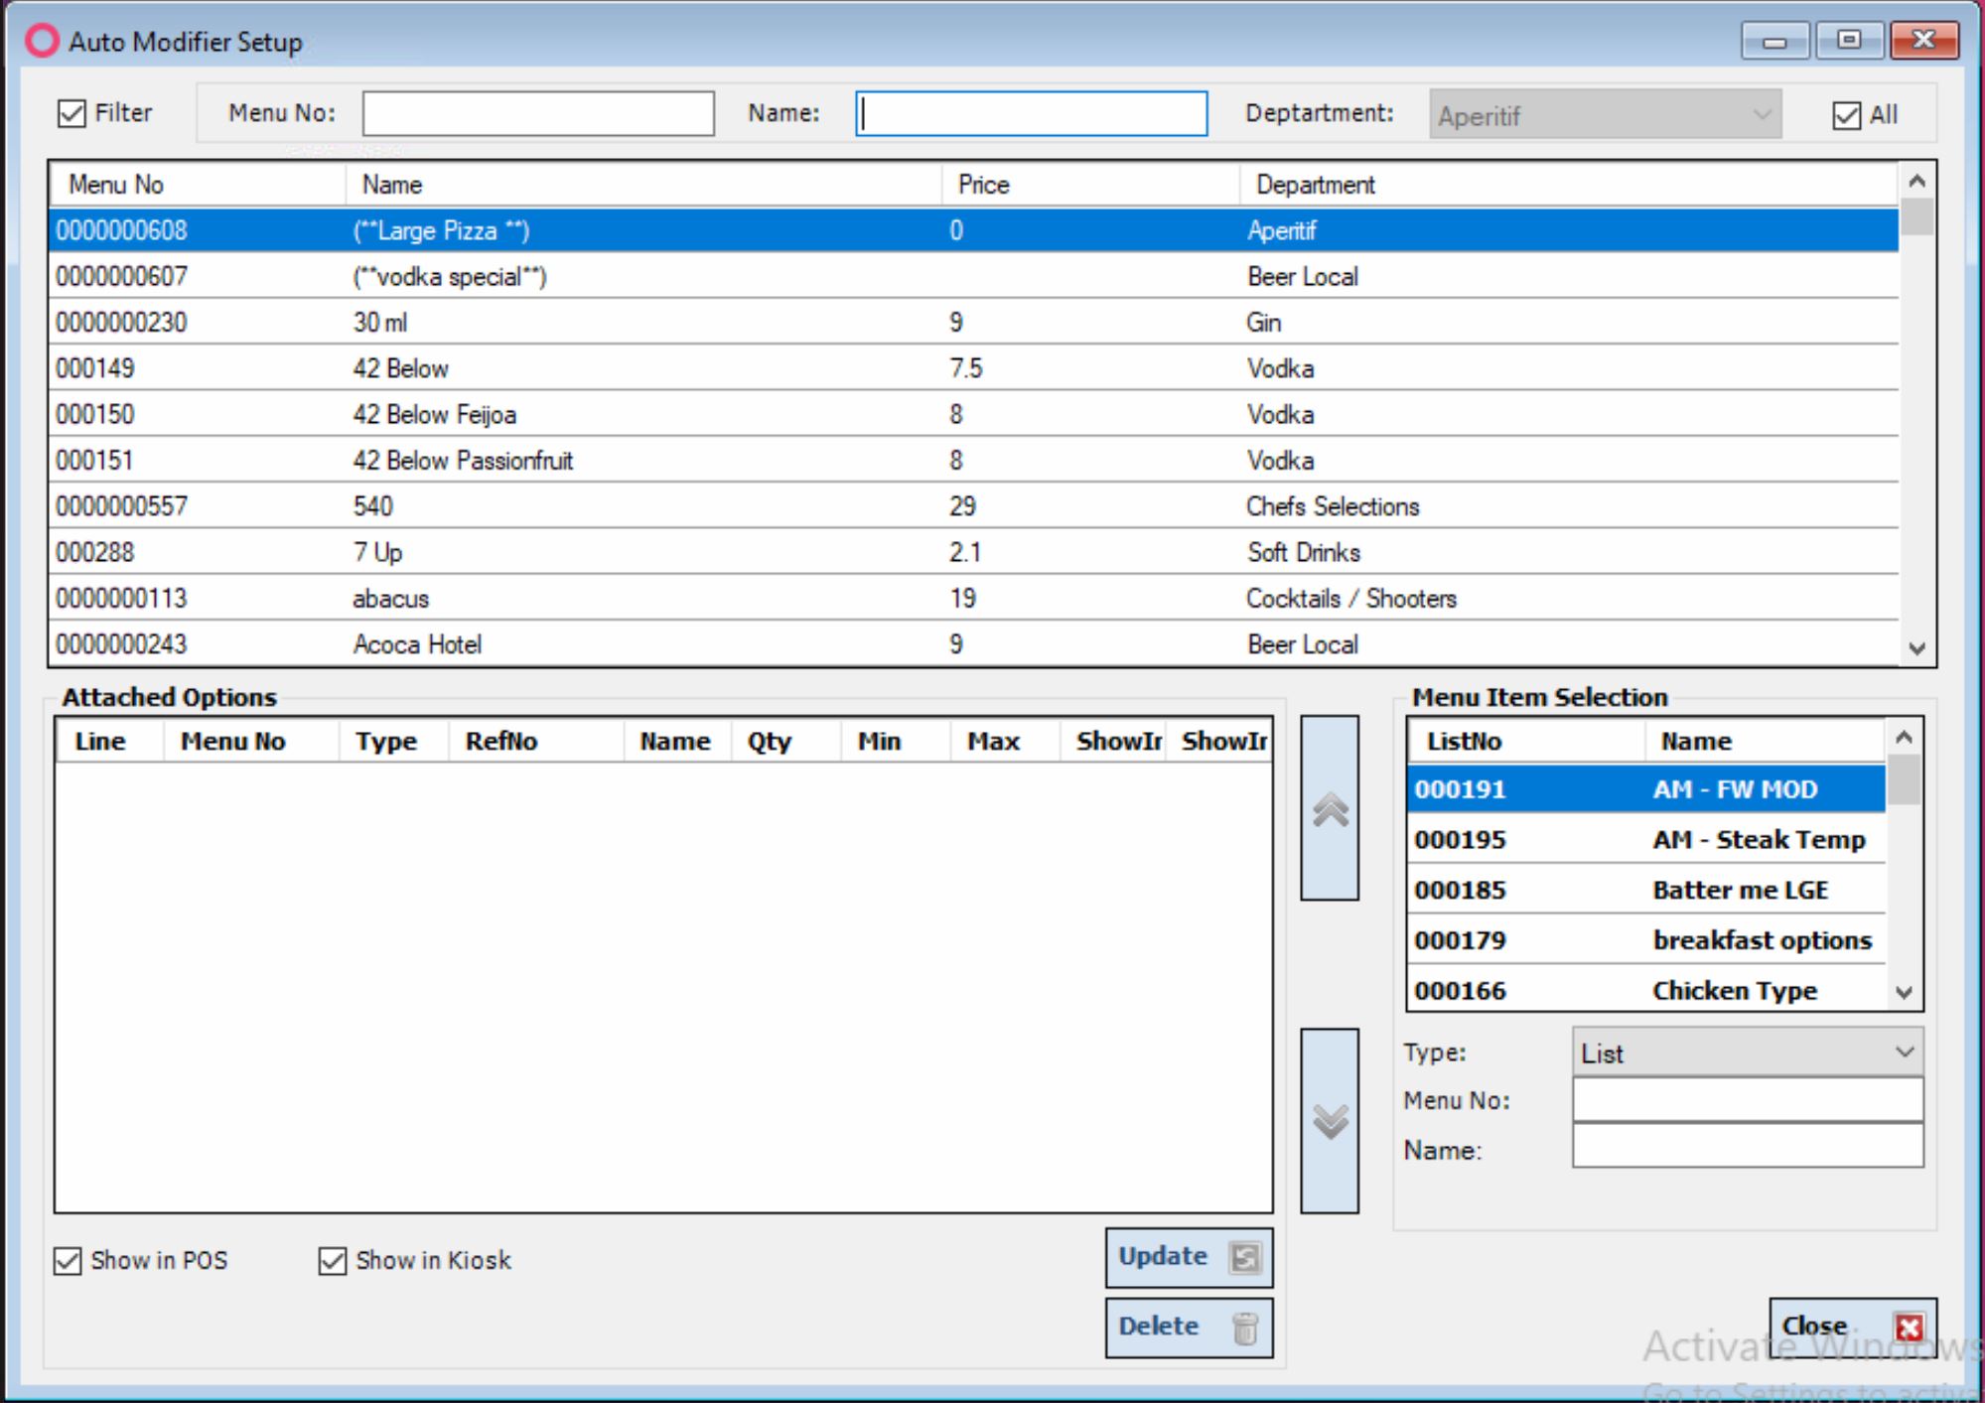1985x1403 pixels.
Task: Click the Qty column header
Action: [x=785, y=742]
